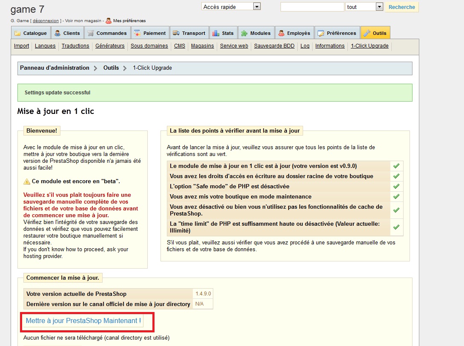The height and width of the screenshot is (346, 464).
Task: Open the Langues submenu link
Action: 45,46
